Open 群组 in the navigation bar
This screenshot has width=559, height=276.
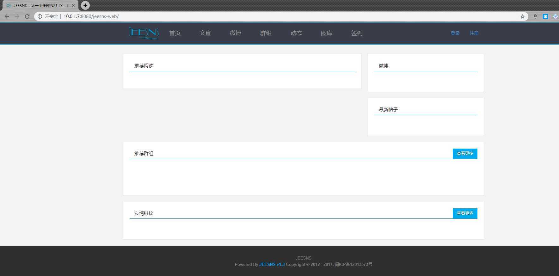tap(266, 33)
